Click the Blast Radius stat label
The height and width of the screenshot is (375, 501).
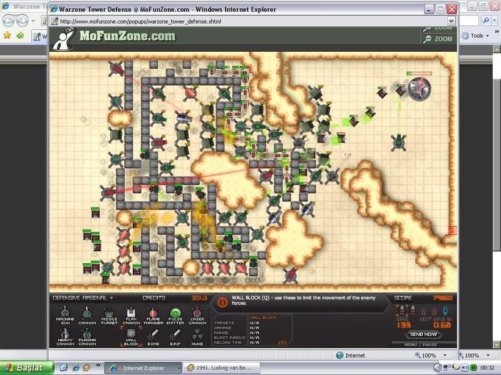(229, 337)
